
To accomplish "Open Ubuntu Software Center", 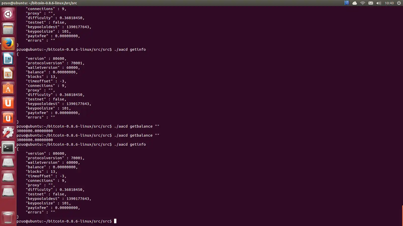I will 8,88.
